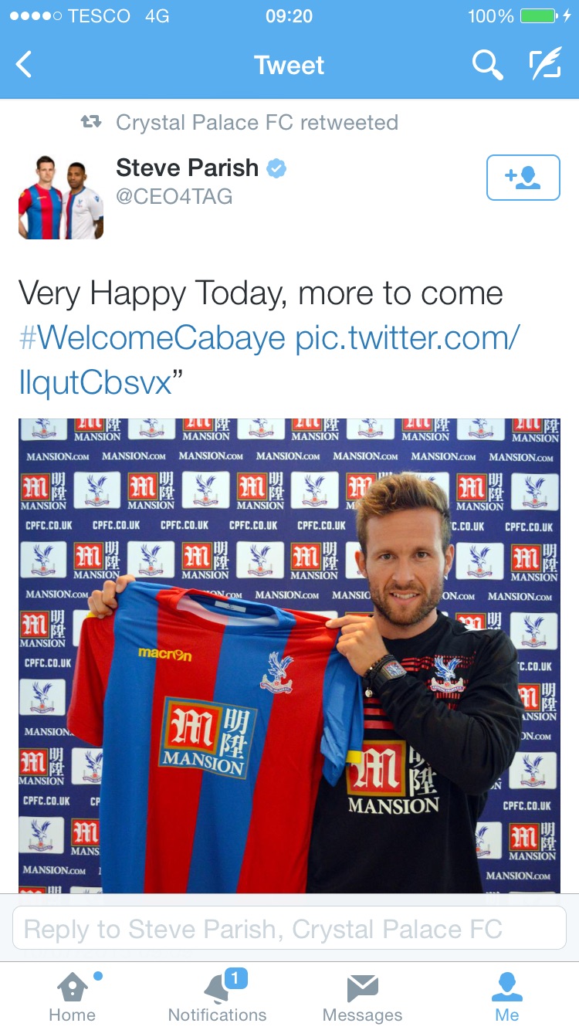Tap the reply to Steve Parish field

[x=289, y=928]
